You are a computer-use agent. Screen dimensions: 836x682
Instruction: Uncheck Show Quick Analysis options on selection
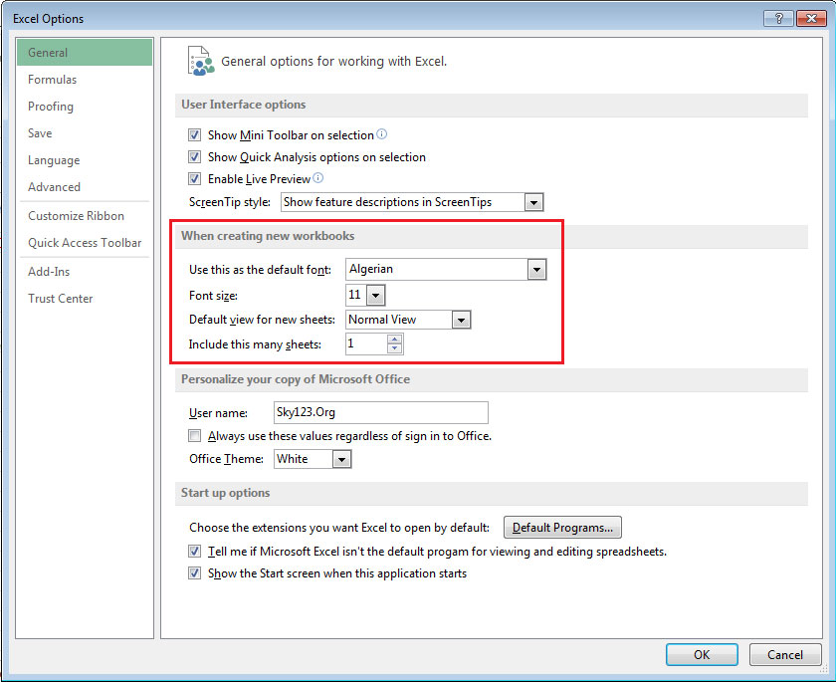click(x=194, y=156)
